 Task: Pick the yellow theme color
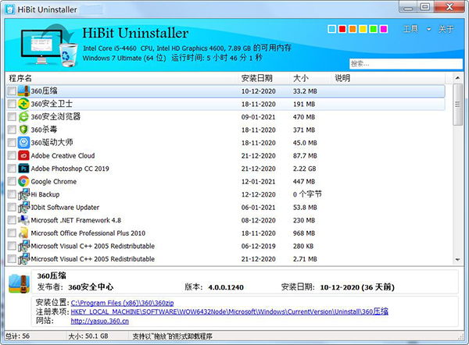coord(363,29)
